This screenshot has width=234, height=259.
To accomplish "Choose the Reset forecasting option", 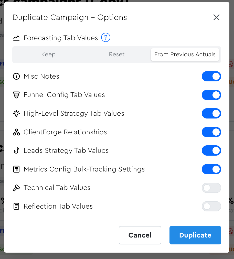I will [x=117, y=55].
